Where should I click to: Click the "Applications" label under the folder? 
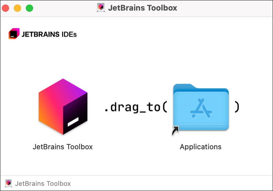[x=201, y=147]
